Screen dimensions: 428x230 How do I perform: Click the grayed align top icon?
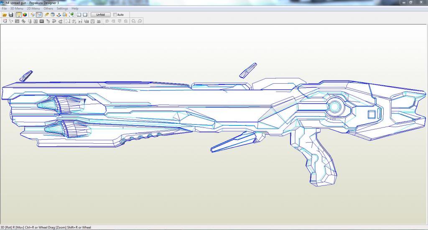pyautogui.click(x=119, y=21)
